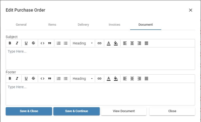The height and width of the screenshot is (122, 201).
Task: Select the Document tab
Action: click(146, 25)
